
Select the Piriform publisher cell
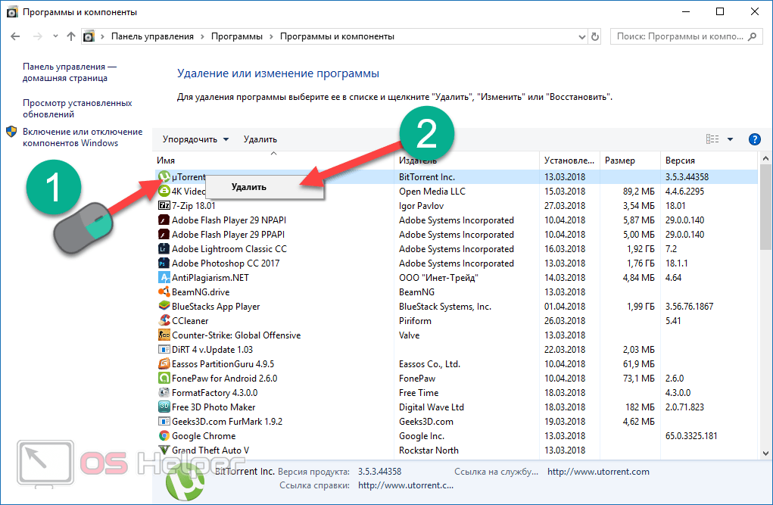415,320
